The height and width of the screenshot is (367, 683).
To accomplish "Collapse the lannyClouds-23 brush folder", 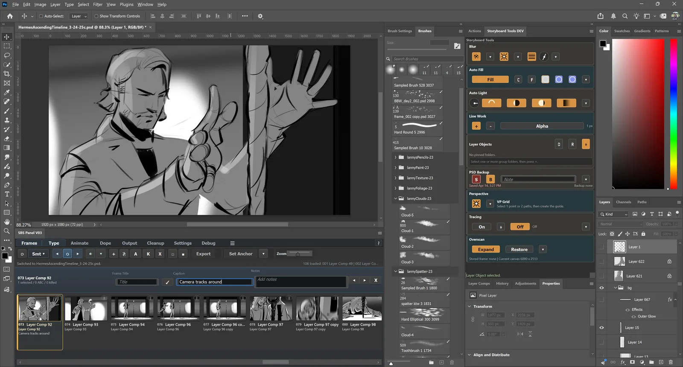I will (x=395, y=198).
